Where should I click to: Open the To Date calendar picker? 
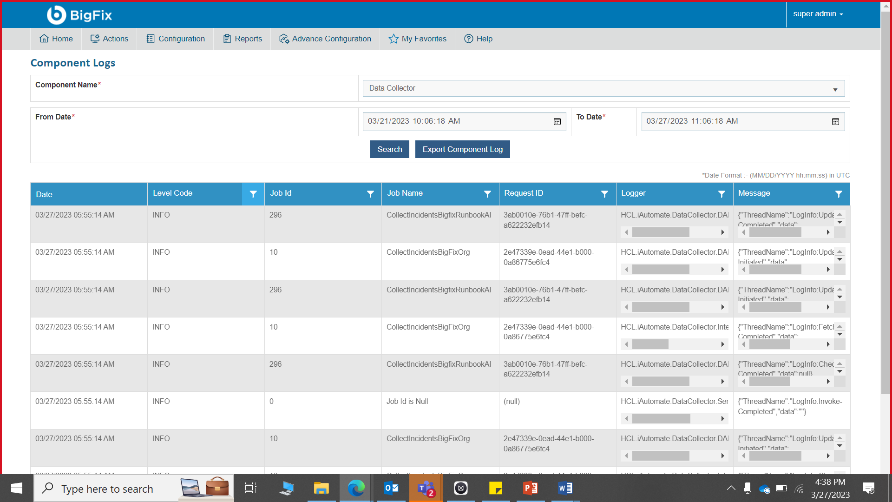pyautogui.click(x=835, y=122)
